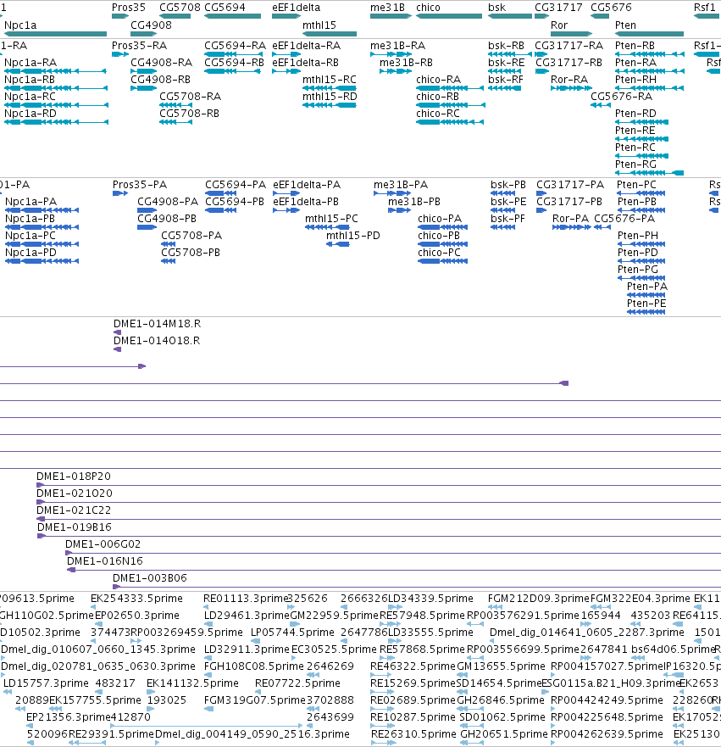Click the eEF1delta gene label
This screenshot has width=721, height=747.
coord(296,8)
